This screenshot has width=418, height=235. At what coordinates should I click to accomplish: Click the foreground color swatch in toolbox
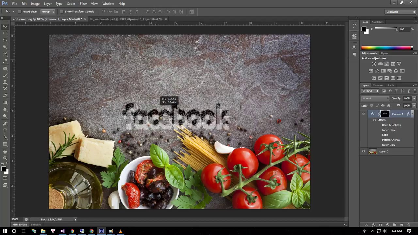(3, 169)
